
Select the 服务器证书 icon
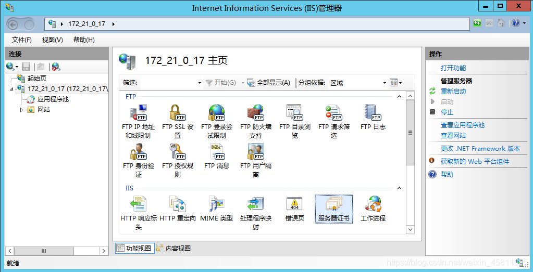pyautogui.click(x=334, y=209)
